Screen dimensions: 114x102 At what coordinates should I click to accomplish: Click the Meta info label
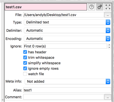[x=14, y=81]
